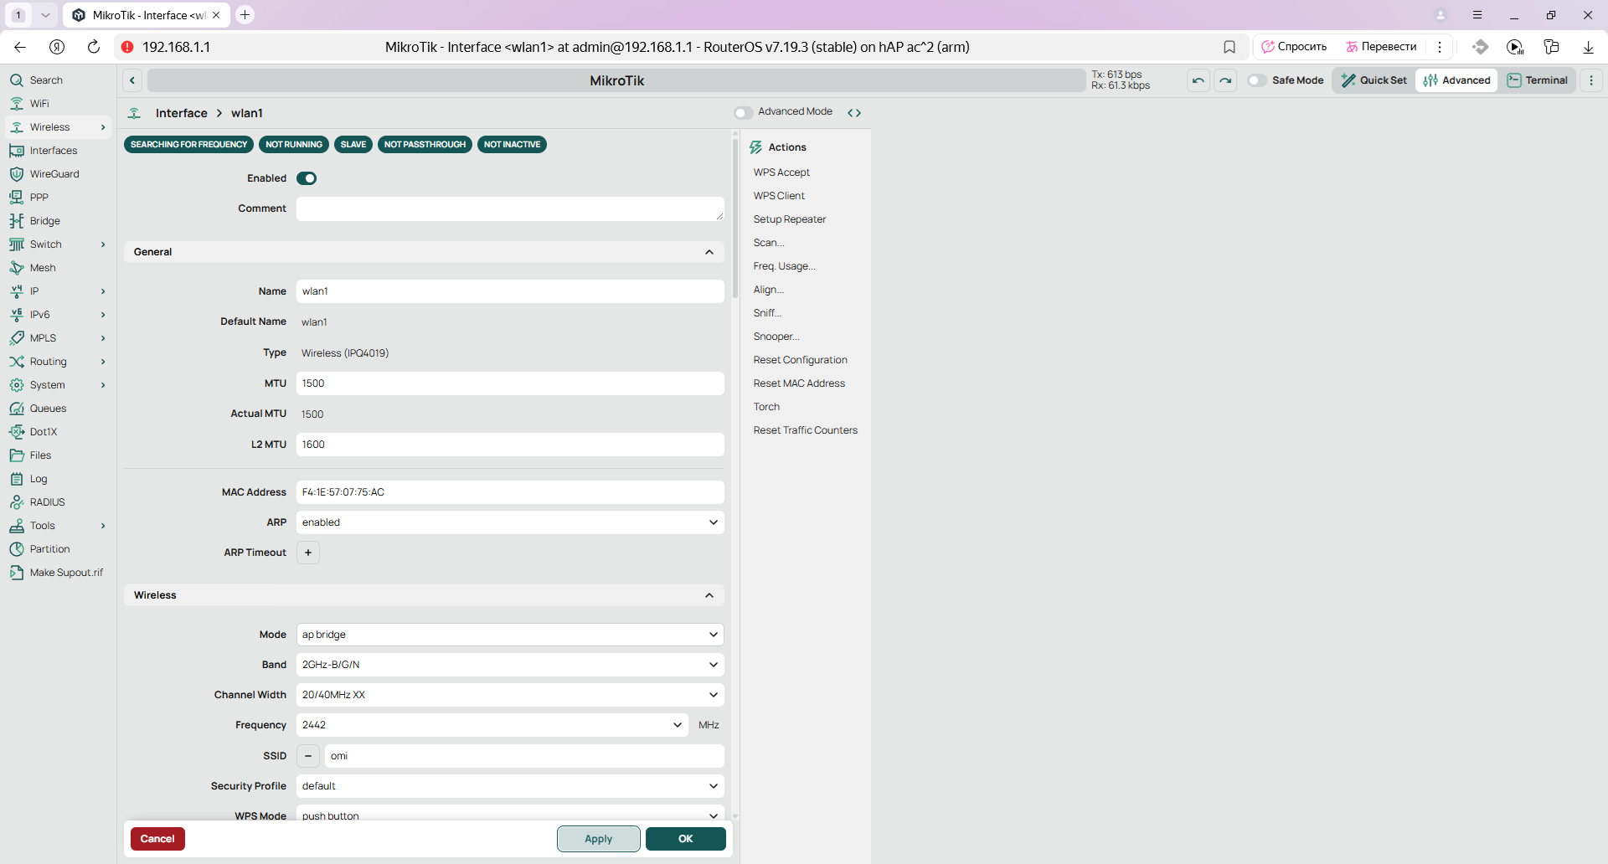
Task: Select Reset Traffic Counters action
Action: (x=805, y=430)
